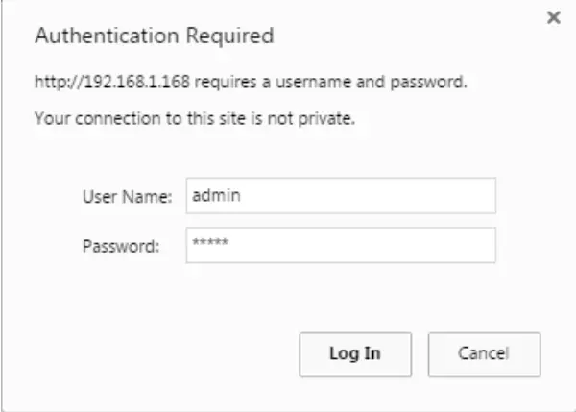Click the "Authentication Required" dialog title
This screenshot has height=412, width=576.
point(154,36)
